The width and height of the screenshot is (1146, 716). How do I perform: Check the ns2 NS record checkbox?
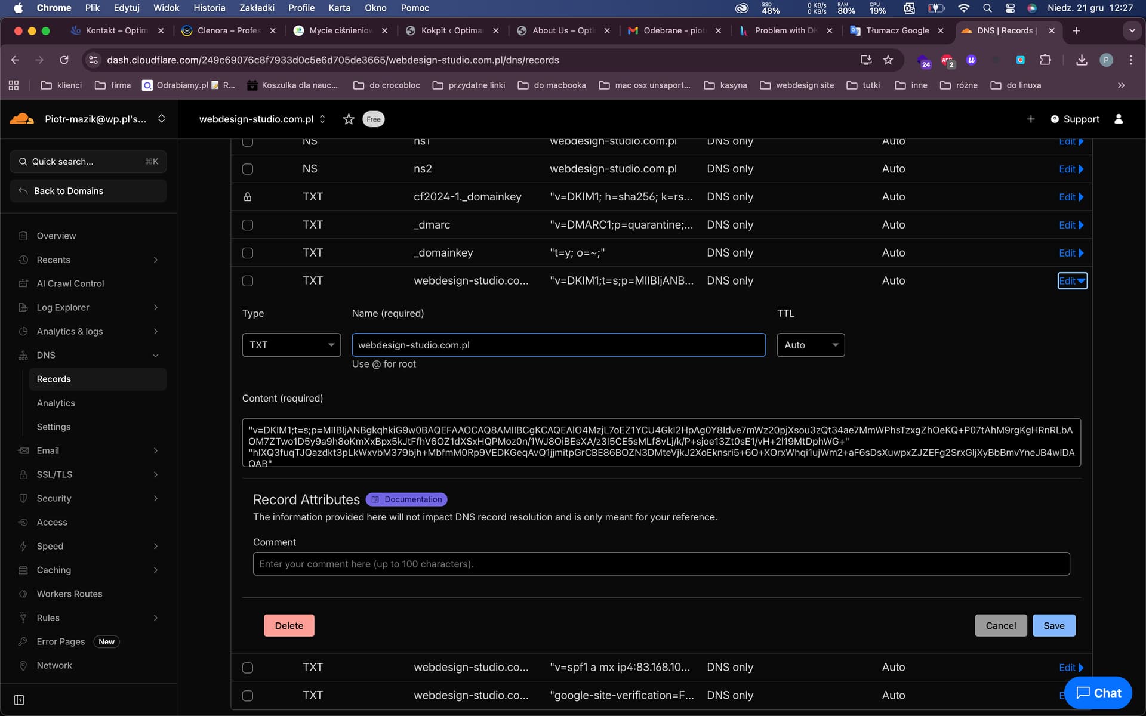click(248, 169)
